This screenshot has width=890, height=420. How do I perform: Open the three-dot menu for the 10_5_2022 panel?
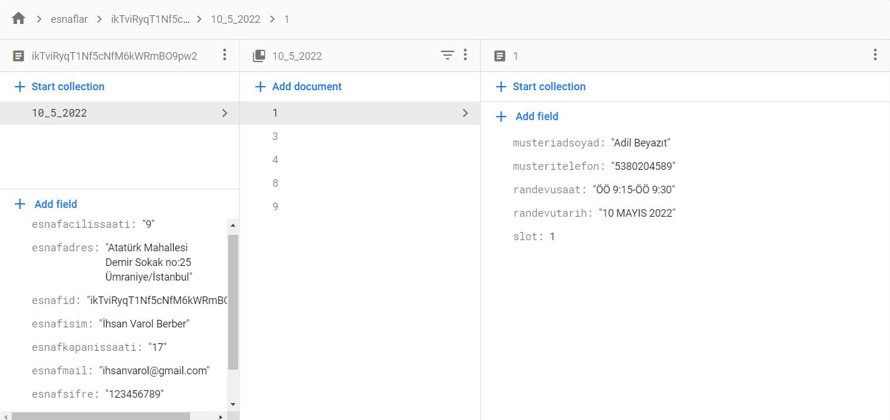tap(465, 54)
